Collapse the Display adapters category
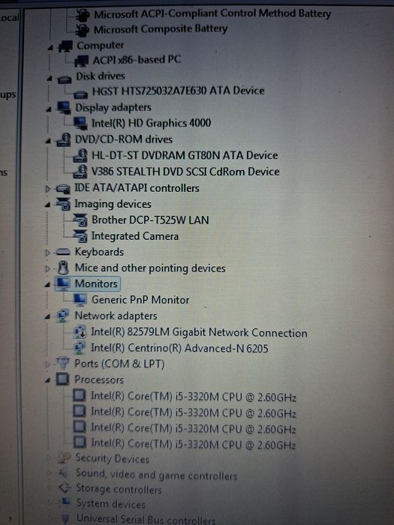Image resolution: width=394 pixels, height=525 pixels. tap(49, 109)
